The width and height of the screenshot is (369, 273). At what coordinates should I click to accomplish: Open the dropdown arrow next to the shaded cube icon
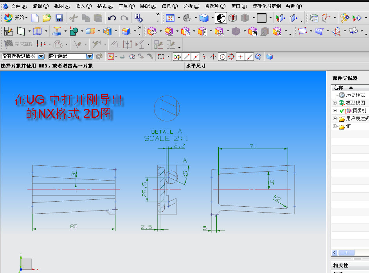212,18
